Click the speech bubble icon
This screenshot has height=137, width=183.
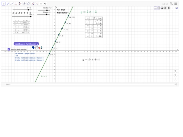37,48
